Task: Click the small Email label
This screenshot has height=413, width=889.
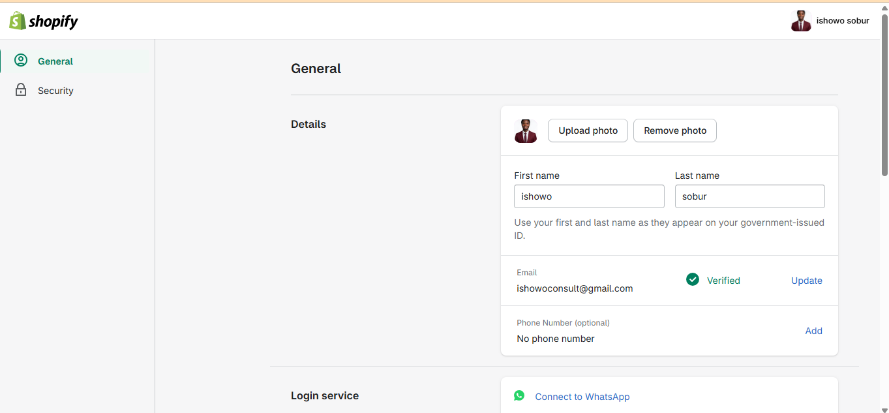Action: [527, 273]
